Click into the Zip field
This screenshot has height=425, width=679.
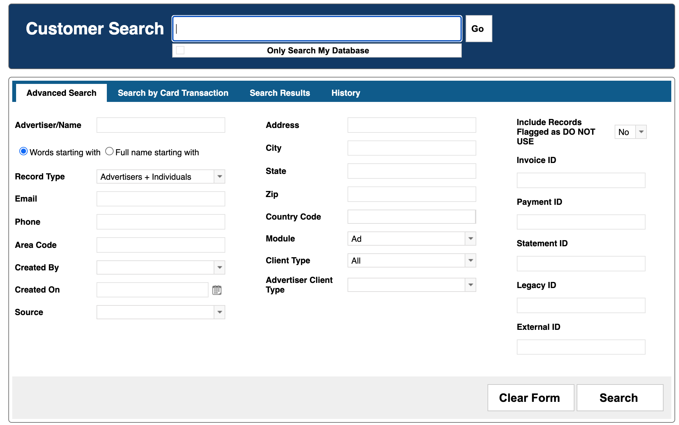click(x=411, y=194)
